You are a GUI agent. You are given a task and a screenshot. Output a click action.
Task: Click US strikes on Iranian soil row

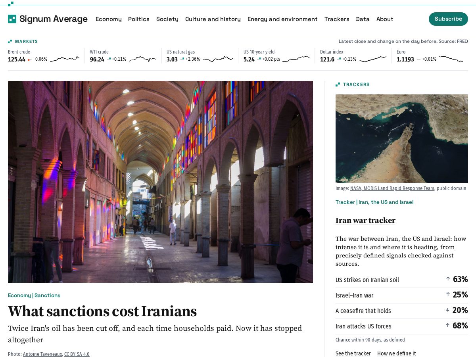pos(402,280)
